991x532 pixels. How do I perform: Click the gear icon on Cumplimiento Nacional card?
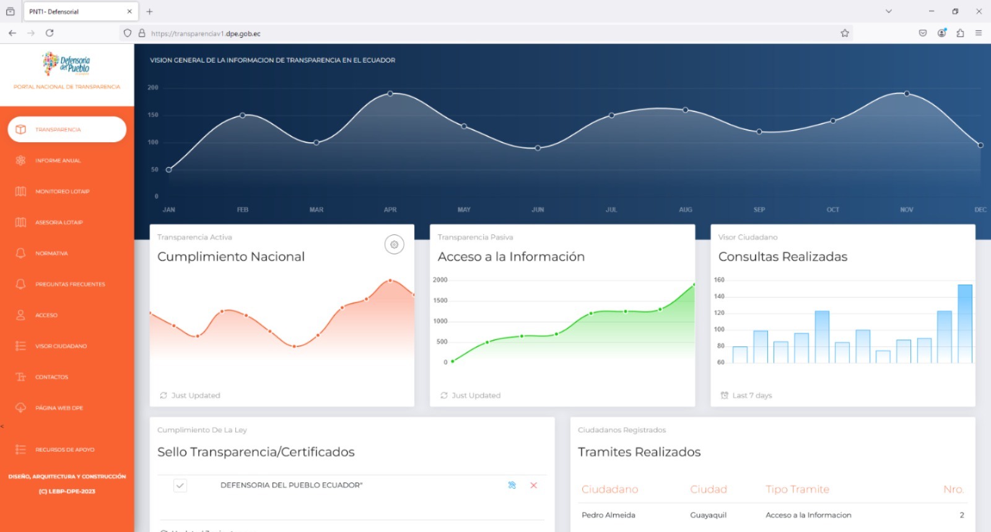394,245
